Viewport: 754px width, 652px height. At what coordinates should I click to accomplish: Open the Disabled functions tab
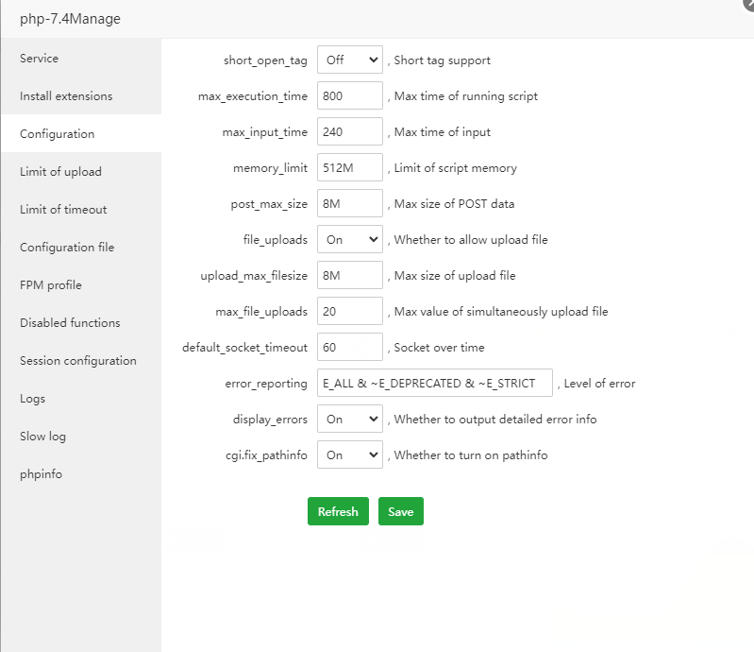click(x=70, y=323)
